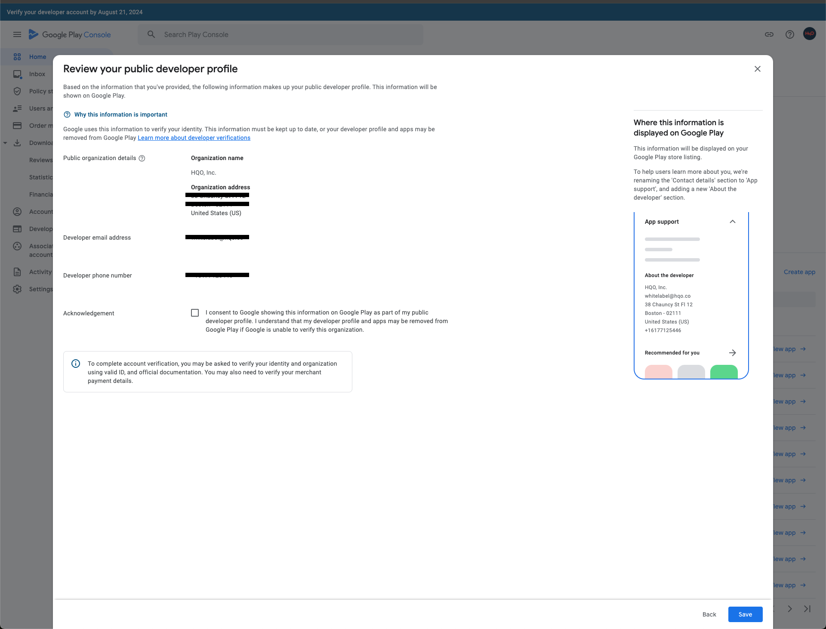This screenshot has width=826, height=629.
Task: Click the Back button
Action: pos(709,614)
